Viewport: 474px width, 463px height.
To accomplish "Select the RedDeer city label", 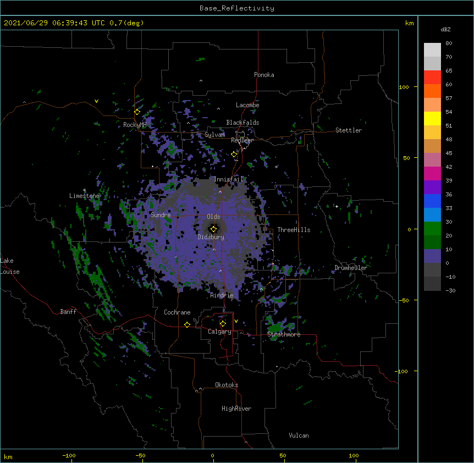I will (x=242, y=140).
